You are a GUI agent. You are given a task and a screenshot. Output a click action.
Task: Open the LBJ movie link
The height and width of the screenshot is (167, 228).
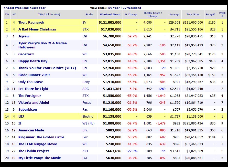(21, 117)
